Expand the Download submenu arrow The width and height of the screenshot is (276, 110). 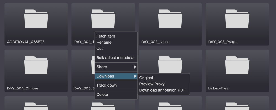point(135,76)
